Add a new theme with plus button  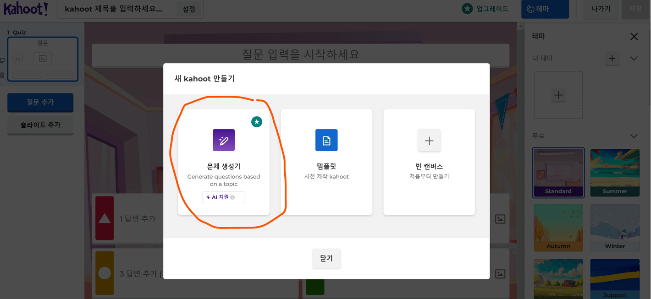(x=612, y=58)
